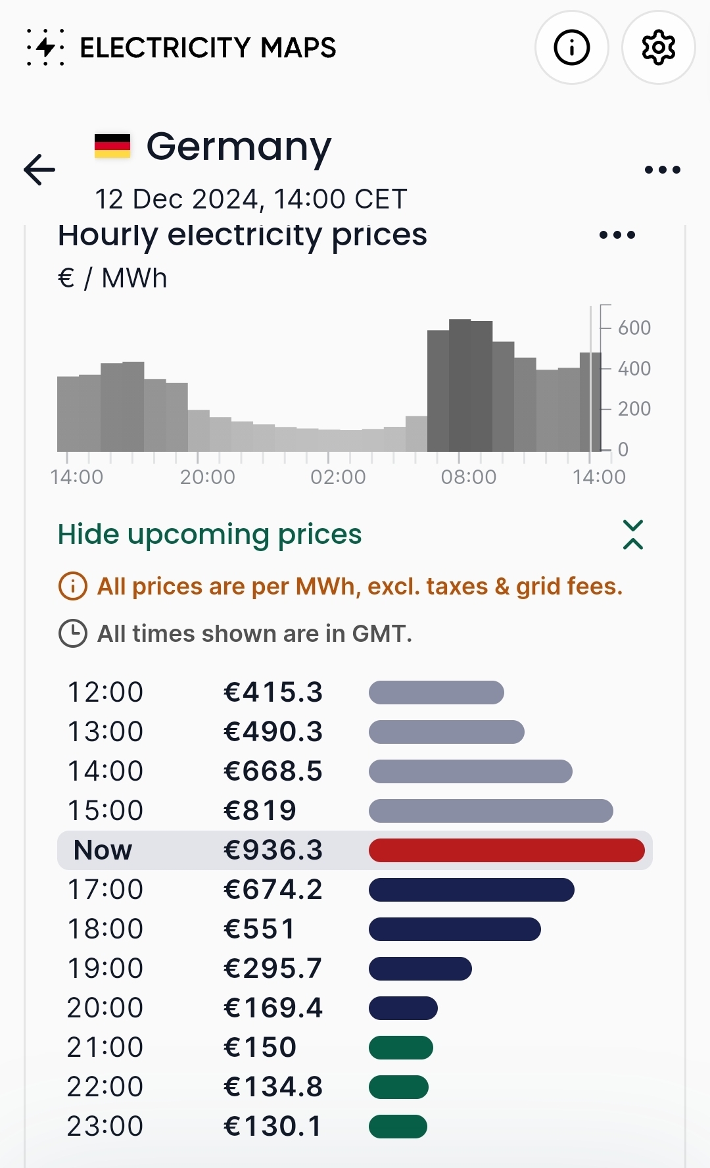This screenshot has height=1168, width=710.
Task: Tap the orange info circle icon
Action: [x=73, y=586]
